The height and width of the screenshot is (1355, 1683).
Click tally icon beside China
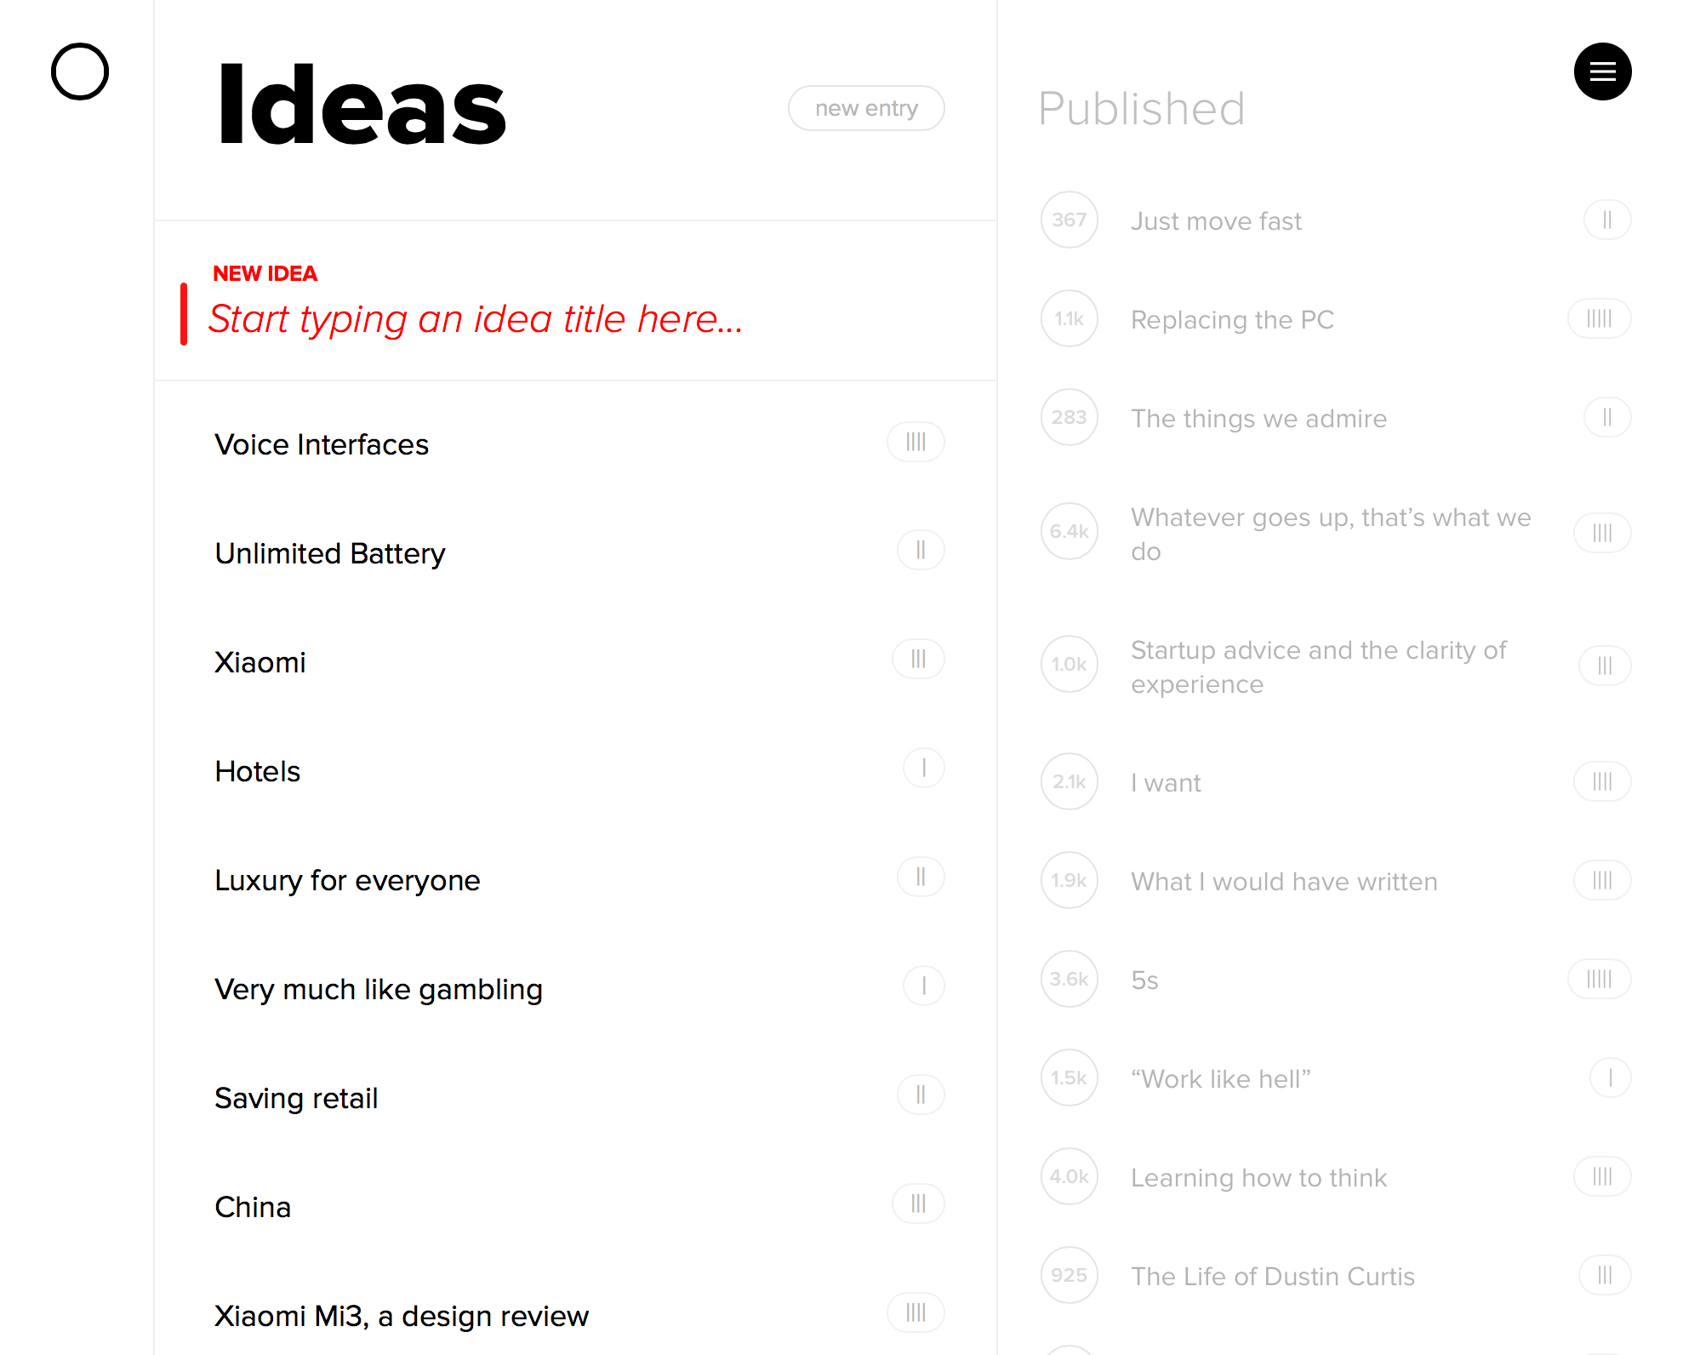point(918,1204)
